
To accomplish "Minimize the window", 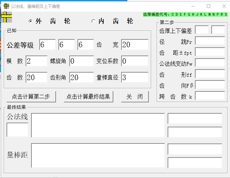I will [193, 6].
